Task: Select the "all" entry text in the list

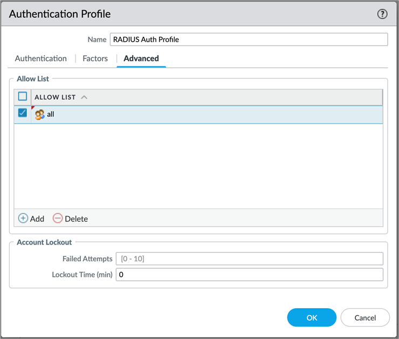Action: (51, 114)
